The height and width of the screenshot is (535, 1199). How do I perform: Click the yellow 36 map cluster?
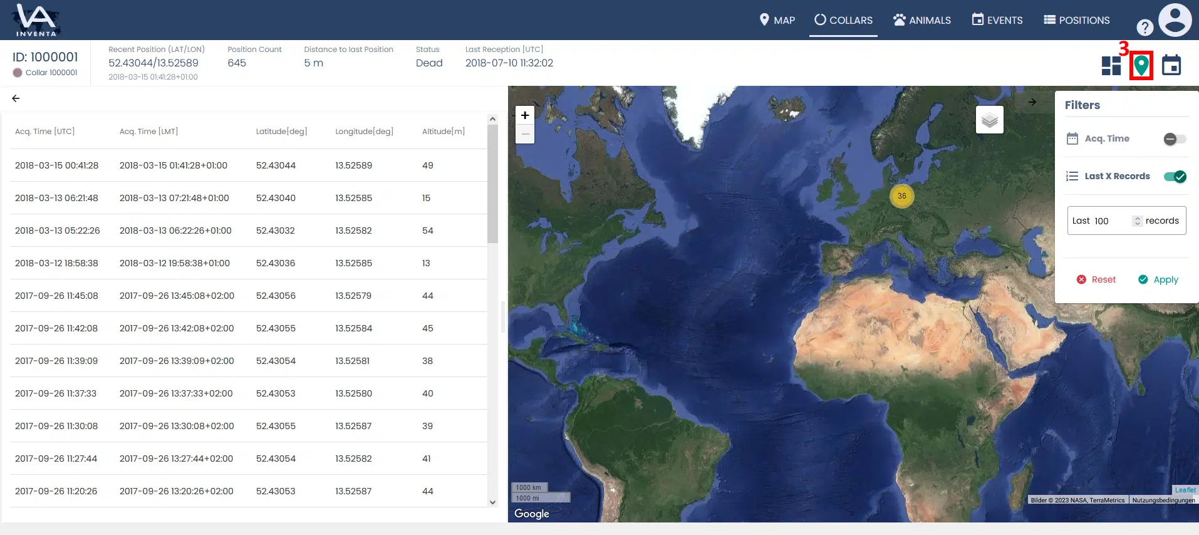[x=901, y=196]
